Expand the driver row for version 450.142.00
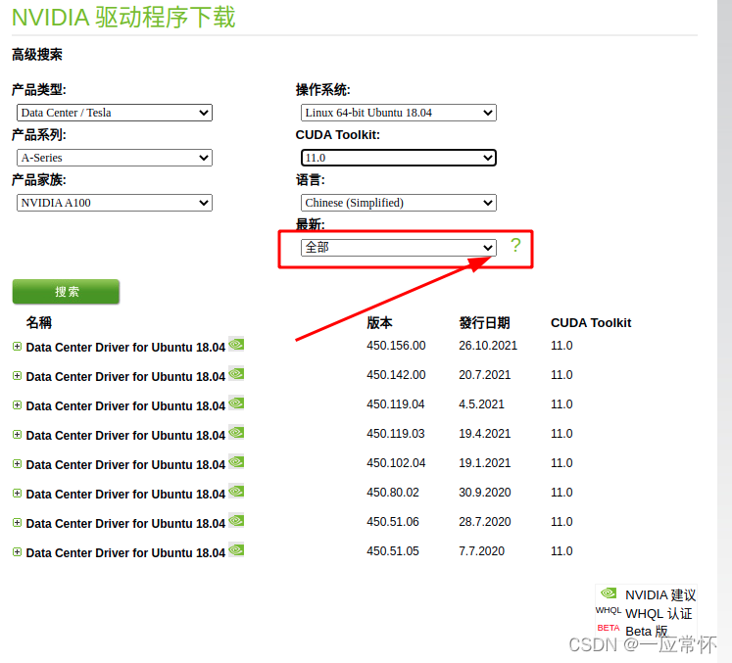This screenshot has height=663, width=732. 18,376
